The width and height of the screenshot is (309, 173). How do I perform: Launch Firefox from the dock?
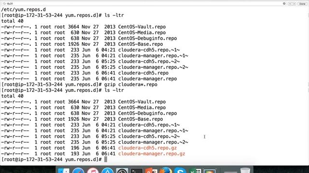(x=166, y=170)
